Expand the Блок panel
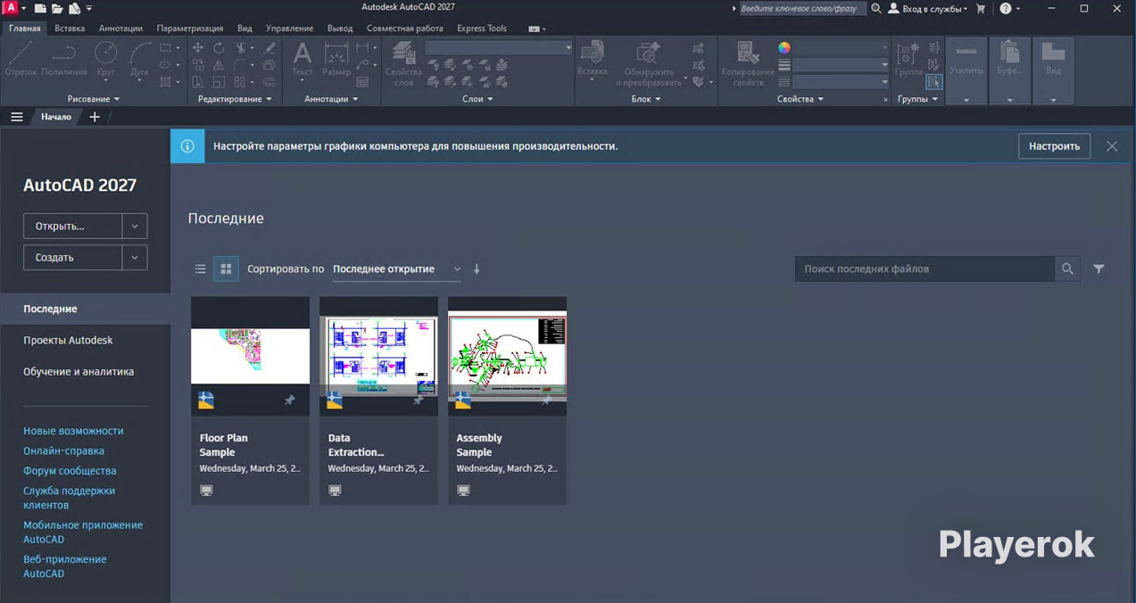The width and height of the screenshot is (1136, 603). click(646, 99)
